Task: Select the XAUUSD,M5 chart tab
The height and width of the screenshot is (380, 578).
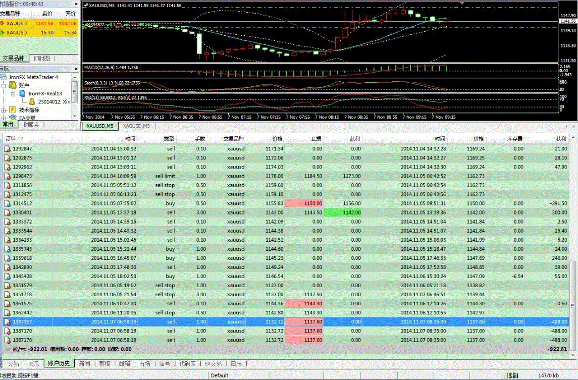Action: coord(100,126)
